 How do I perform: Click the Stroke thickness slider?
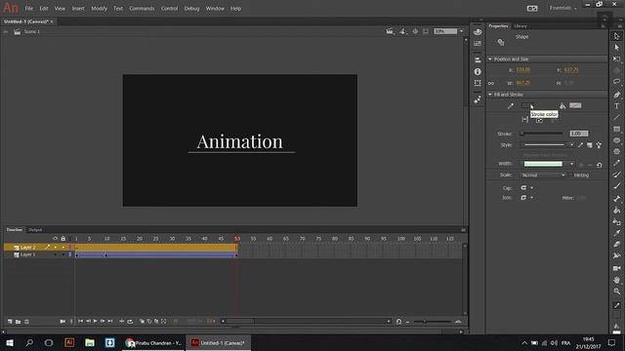click(541, 134)
